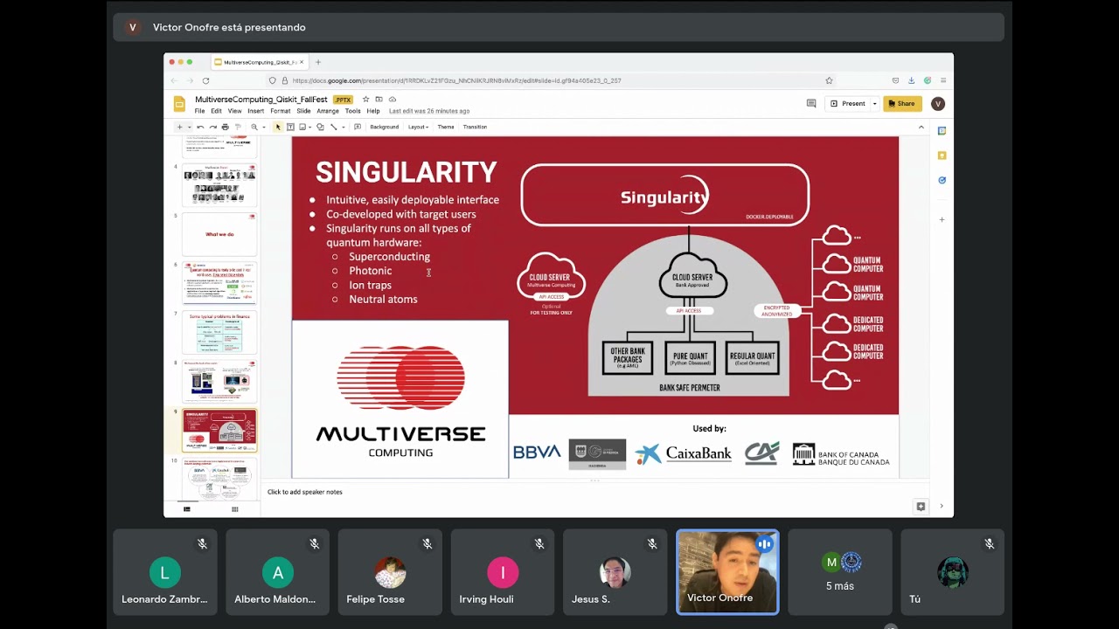The width and height of the screenshot is (1119, 629).
Task: Open Google Calendar side panel icon
Action: [942, 131]
